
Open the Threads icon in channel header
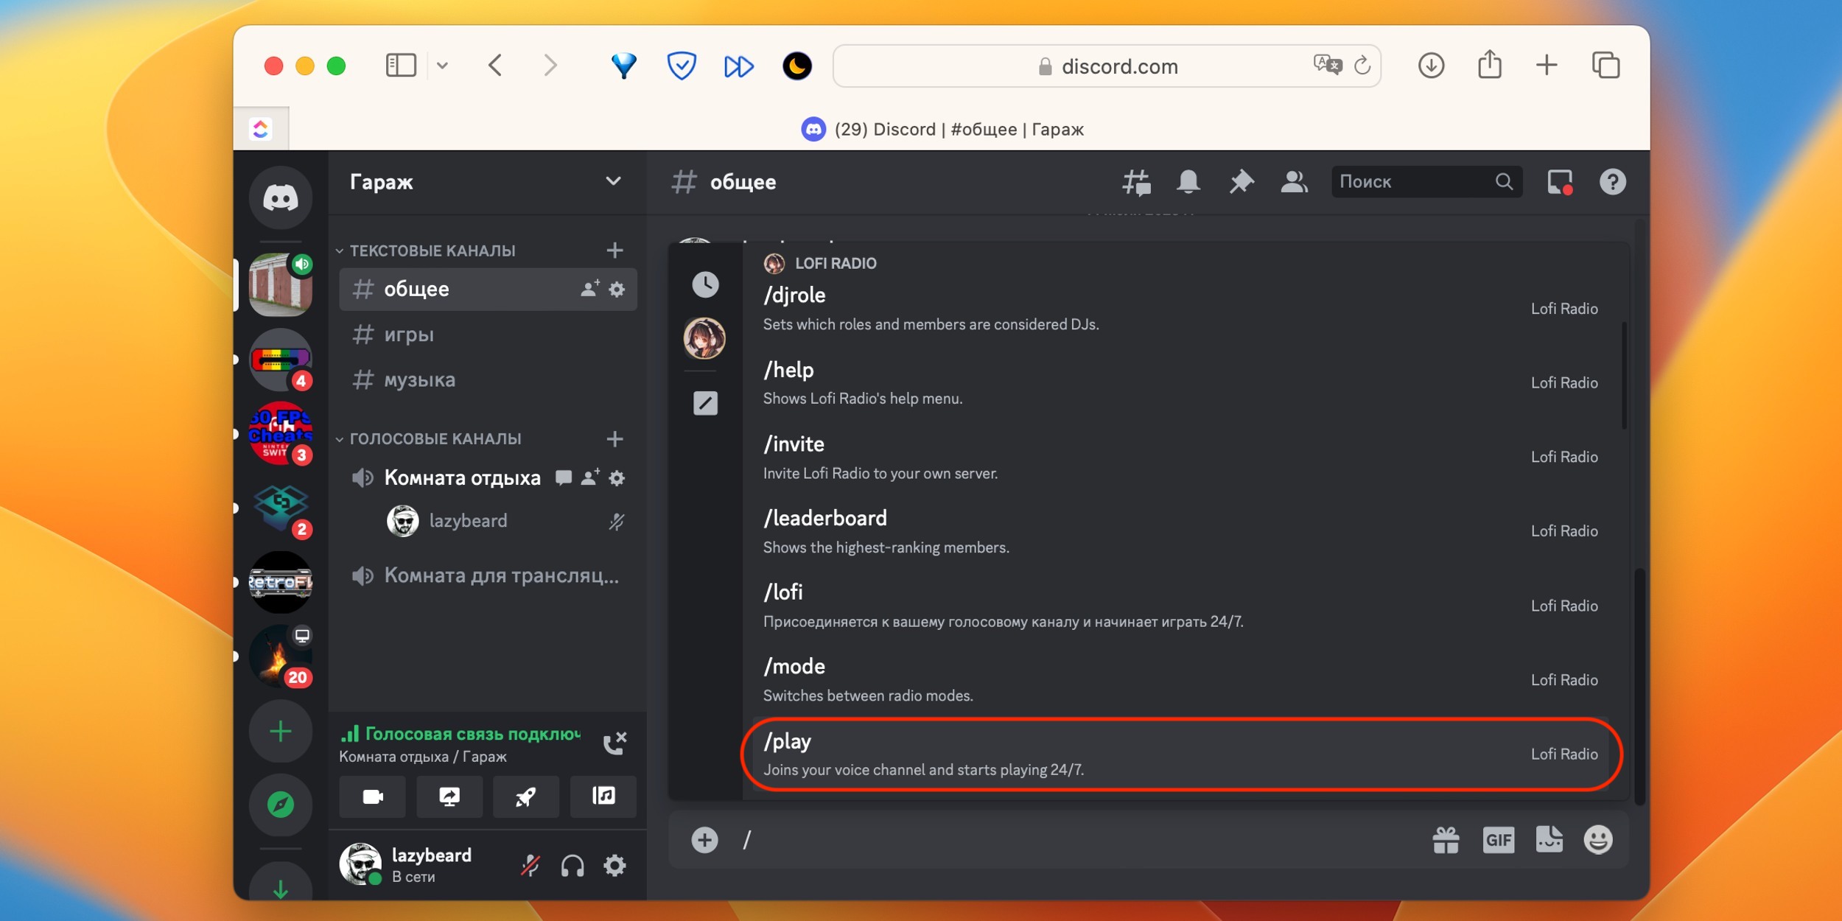tap(1136, 182)
